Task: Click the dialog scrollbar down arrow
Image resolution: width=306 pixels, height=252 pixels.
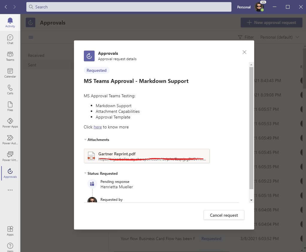Action: pos(252,200)
